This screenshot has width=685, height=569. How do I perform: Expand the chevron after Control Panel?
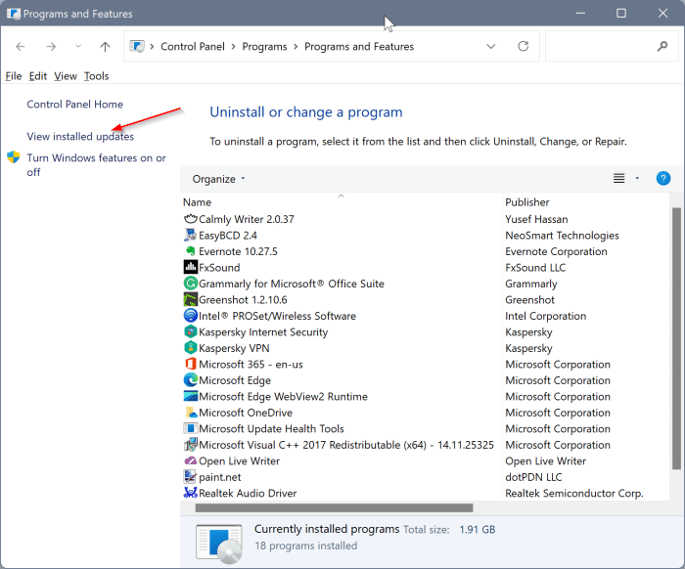coord(233,47)
